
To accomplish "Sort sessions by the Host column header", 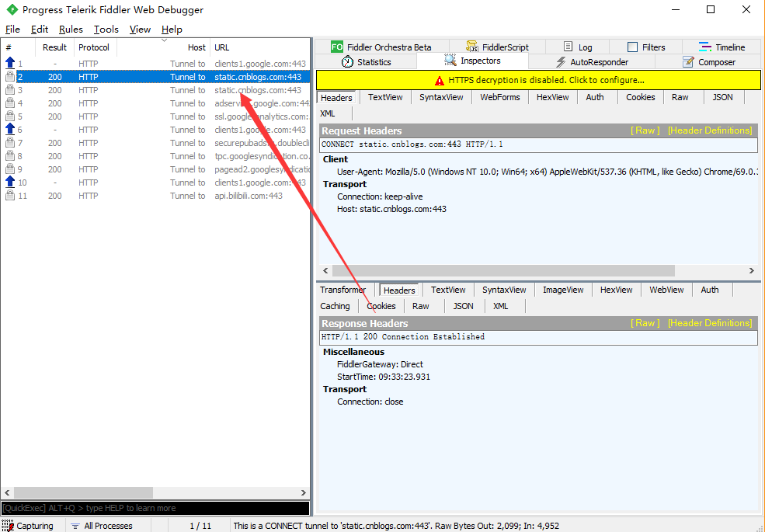I will (x=163, y=47).
